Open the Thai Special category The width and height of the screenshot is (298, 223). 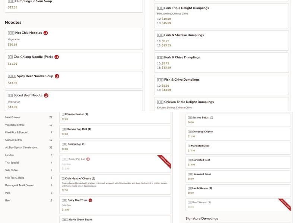12,163
